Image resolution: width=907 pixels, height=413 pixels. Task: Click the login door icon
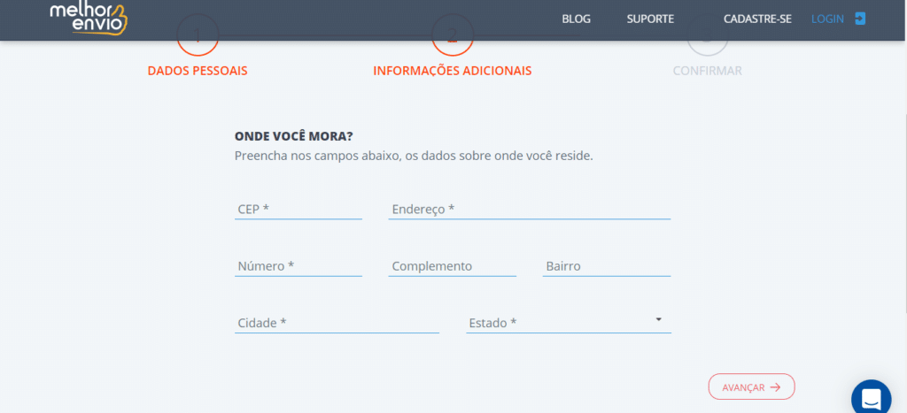coord(860,19)
